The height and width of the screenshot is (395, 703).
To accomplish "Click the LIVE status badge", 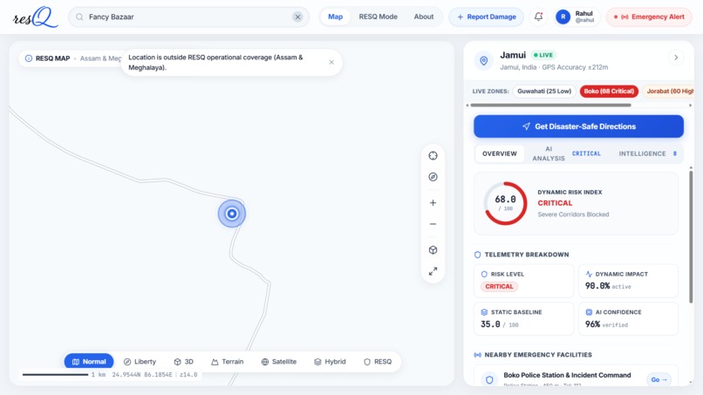I will (x=543, y=55).
